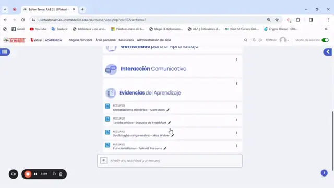Show more bookmarks with the double chevron
Viewport: 334px width, 188px height.
[326, 29]
